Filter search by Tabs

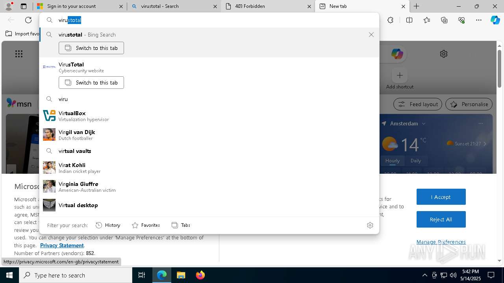point(181,225)
